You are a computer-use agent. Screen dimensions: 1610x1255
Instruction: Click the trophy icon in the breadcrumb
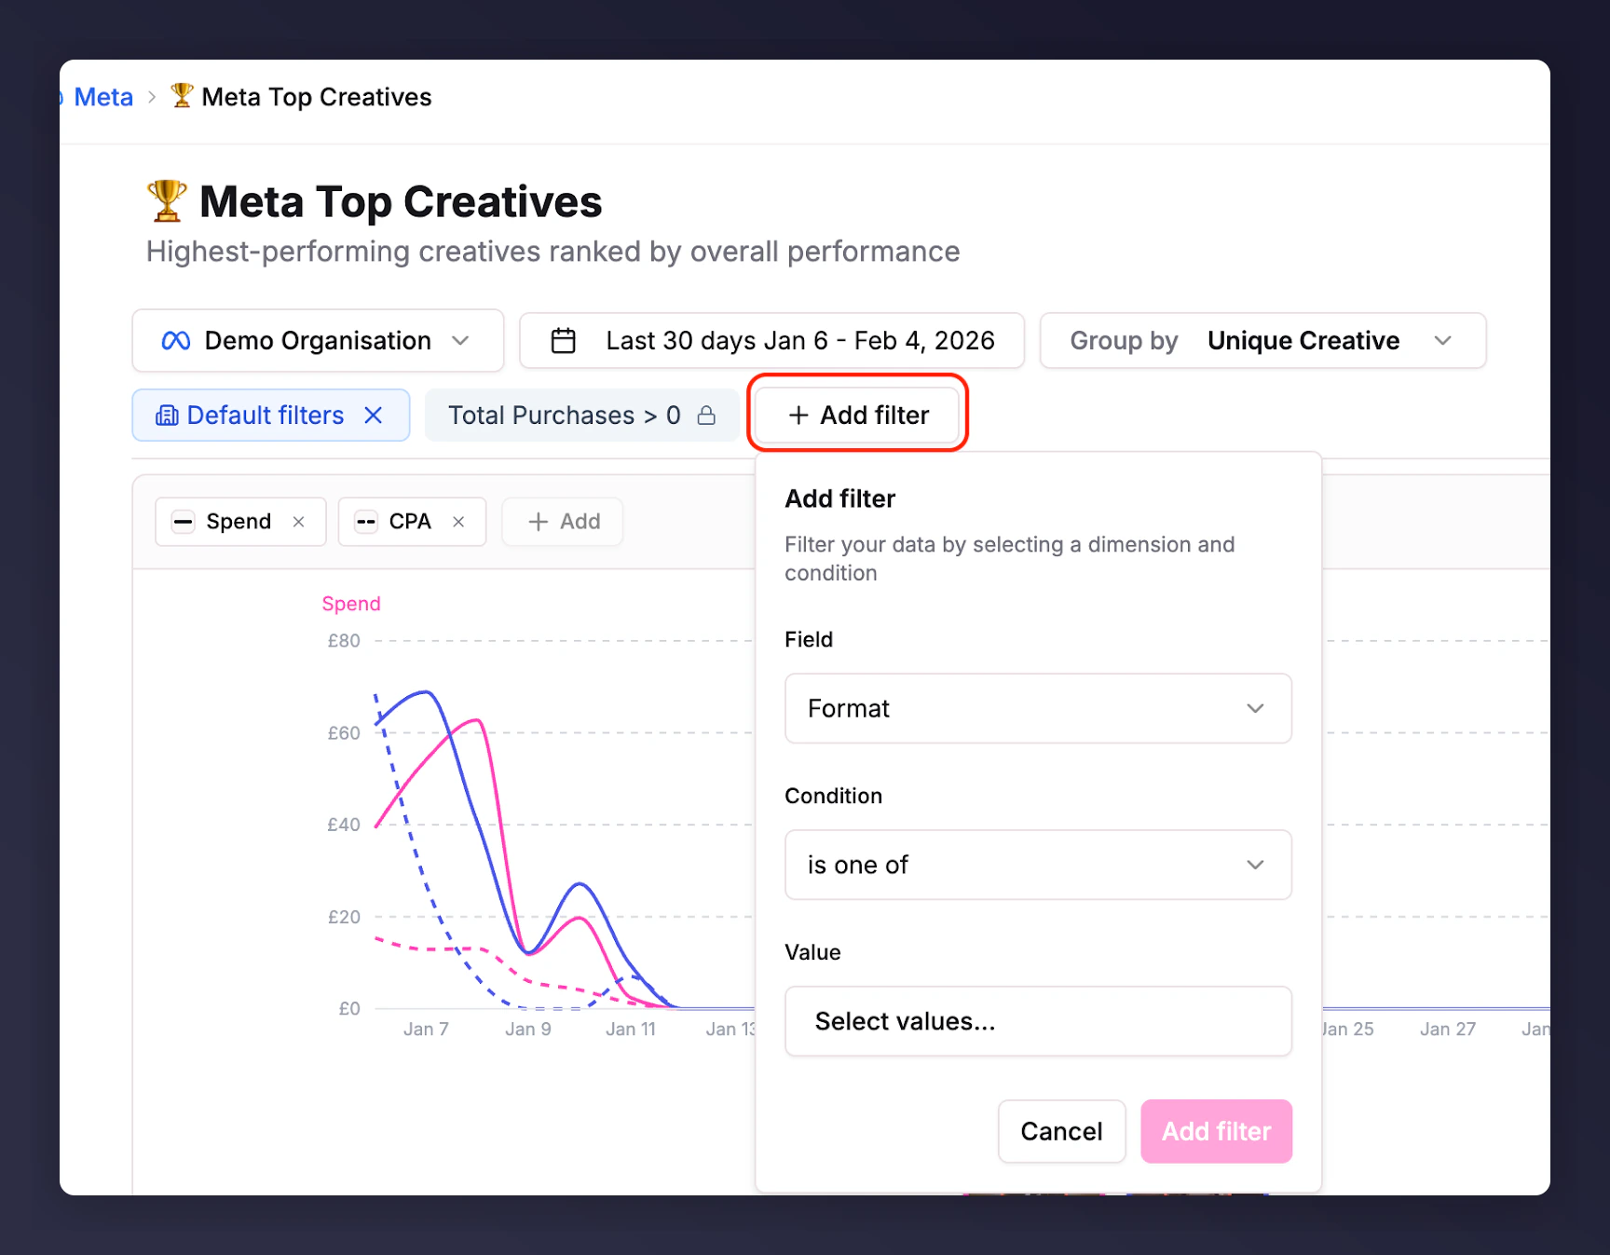point(182,95)
